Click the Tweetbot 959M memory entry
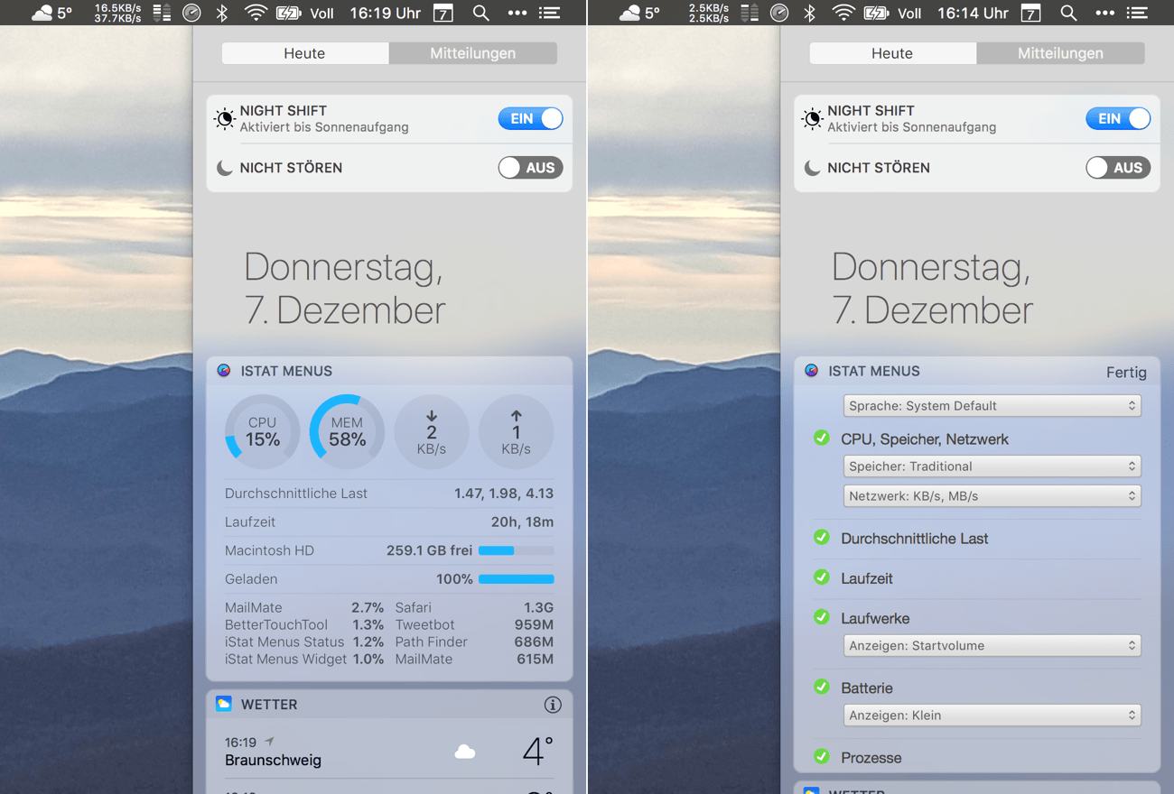 [x=474, y=625]
